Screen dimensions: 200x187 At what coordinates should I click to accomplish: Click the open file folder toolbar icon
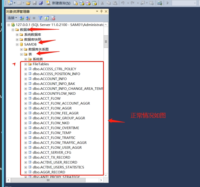tap(28, 3)
